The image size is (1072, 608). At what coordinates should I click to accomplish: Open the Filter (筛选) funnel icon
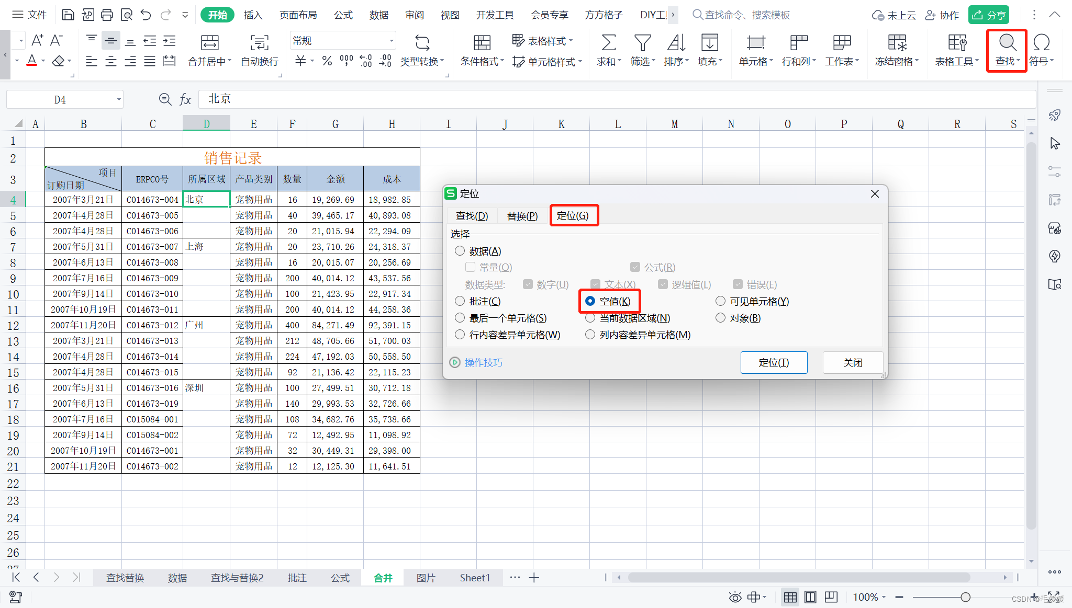(642, 43)
